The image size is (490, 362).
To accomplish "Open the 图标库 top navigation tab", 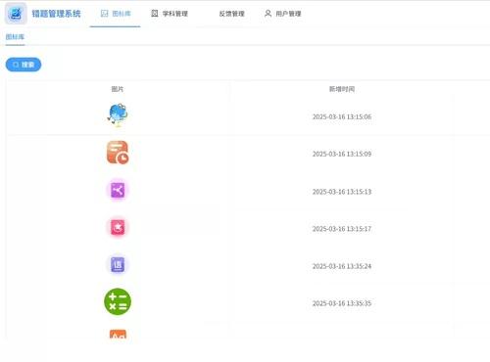I will (116, 14).
